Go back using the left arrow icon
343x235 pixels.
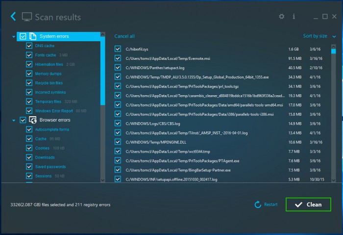pos(13,16)
